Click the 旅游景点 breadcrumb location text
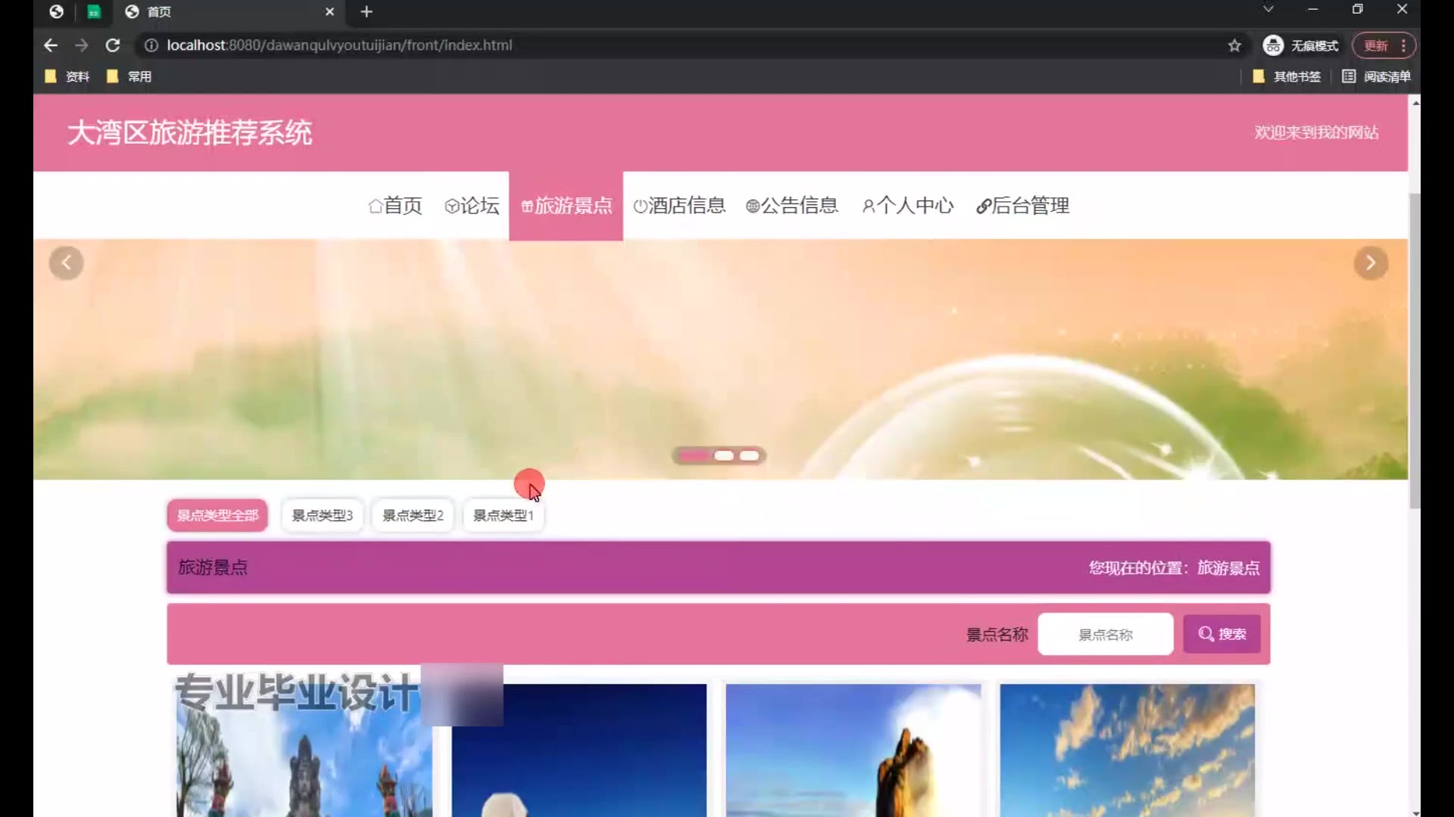 pyautogui.click(x=1228, y=568)
